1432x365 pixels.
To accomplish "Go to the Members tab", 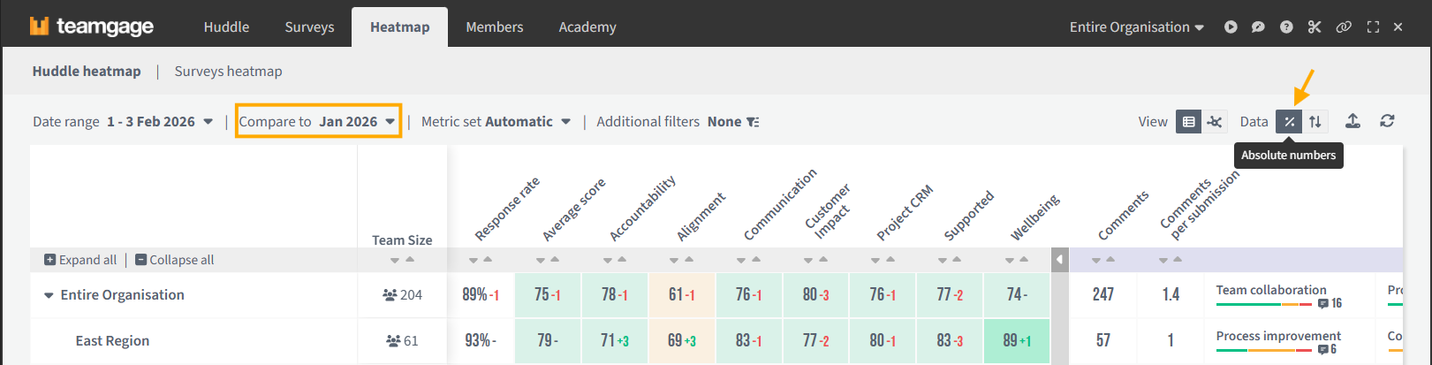I will [494, 27].
